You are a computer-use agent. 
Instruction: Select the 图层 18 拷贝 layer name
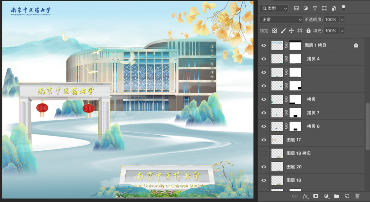click(x=298, y=153)
